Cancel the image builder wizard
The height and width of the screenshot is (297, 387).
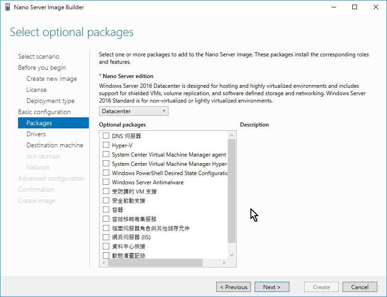click(x=360, y=287)
